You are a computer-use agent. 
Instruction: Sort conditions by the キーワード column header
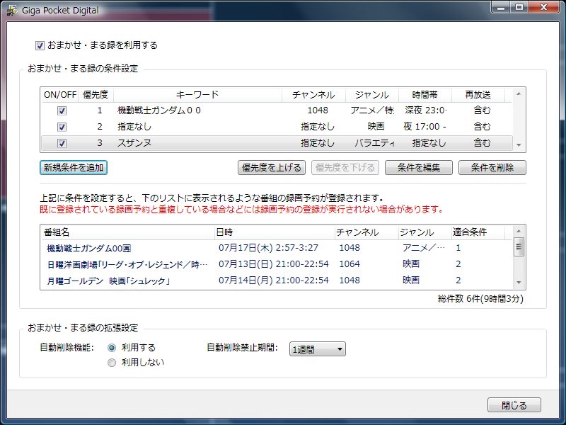(x=197, y=95)
